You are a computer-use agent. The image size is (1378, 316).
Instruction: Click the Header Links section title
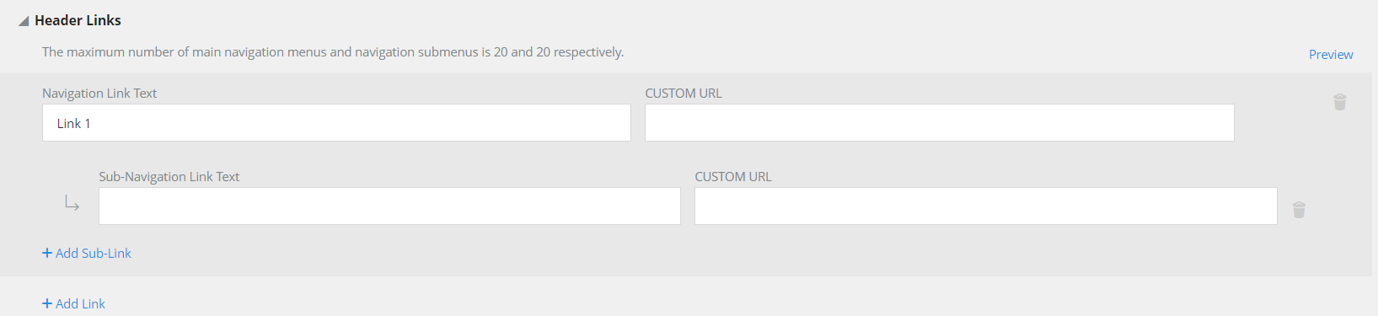pos(78,20)
